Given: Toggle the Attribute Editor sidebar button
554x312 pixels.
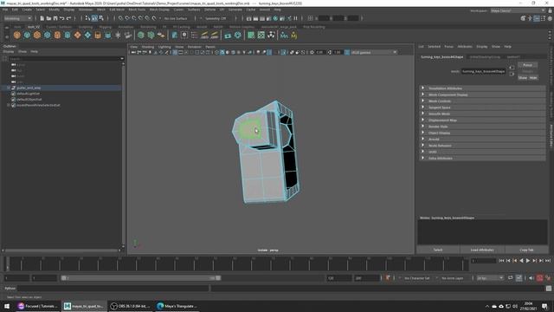Looking at the screenshot, I should point(537,18).
